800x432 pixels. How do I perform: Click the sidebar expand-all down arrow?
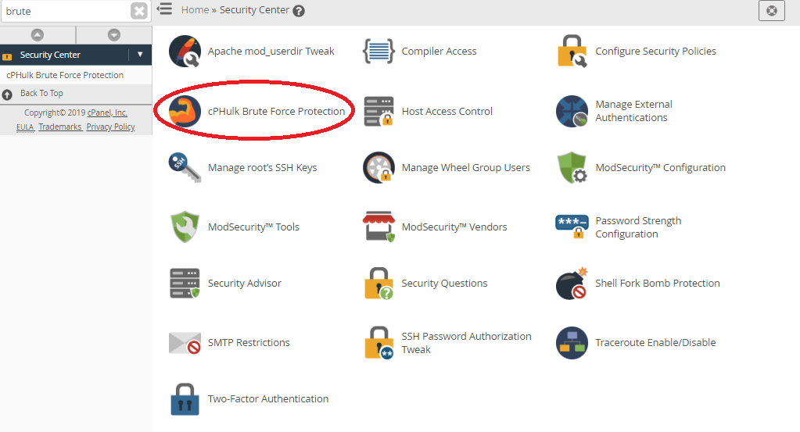114,34
